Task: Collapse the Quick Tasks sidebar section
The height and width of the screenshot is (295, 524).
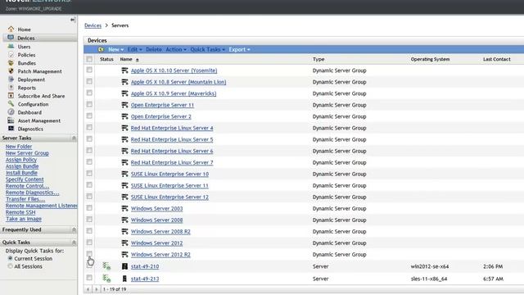Action: [x=74, y=243]
